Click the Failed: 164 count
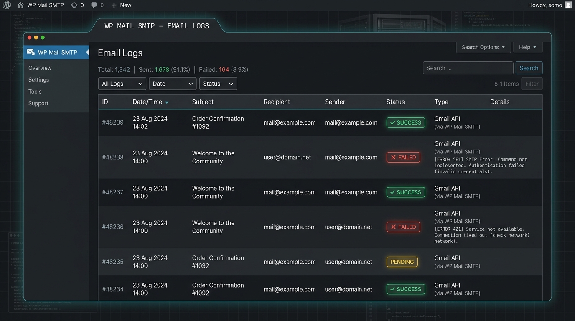Viewport: 575px width, 321px height. pos(224,70)
